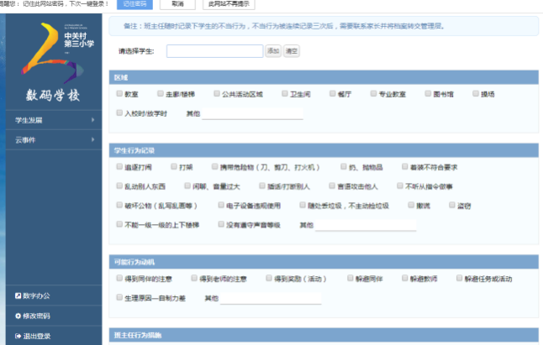
Task: Tick the 言语攻击他人 checkbox
Action: (332, 186)
